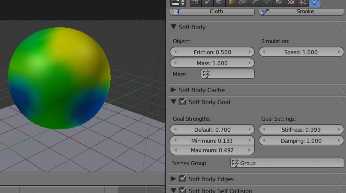Viewport: 346px width, 193px height.
Task: Open the World properties globe icon
Action: pyautogui.click(x=219, y=2)
